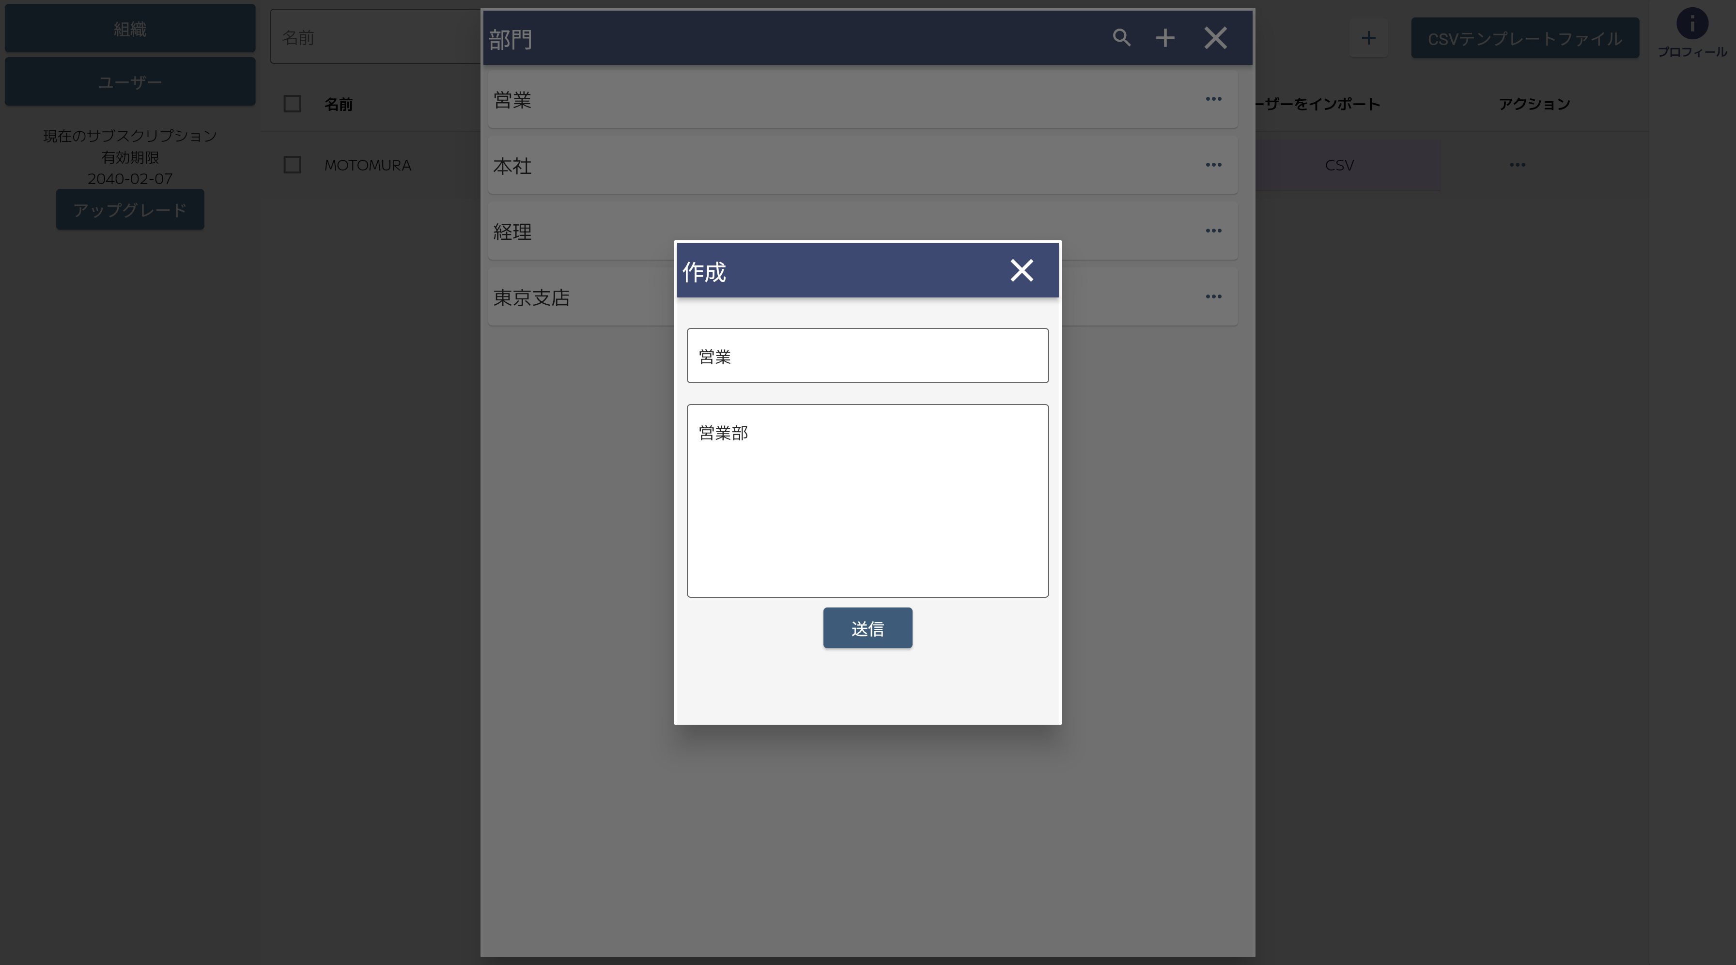Screen dimensions: 1736x965
Task: Switch to the ユーザー sidebar tab
Action: [130, 81]
